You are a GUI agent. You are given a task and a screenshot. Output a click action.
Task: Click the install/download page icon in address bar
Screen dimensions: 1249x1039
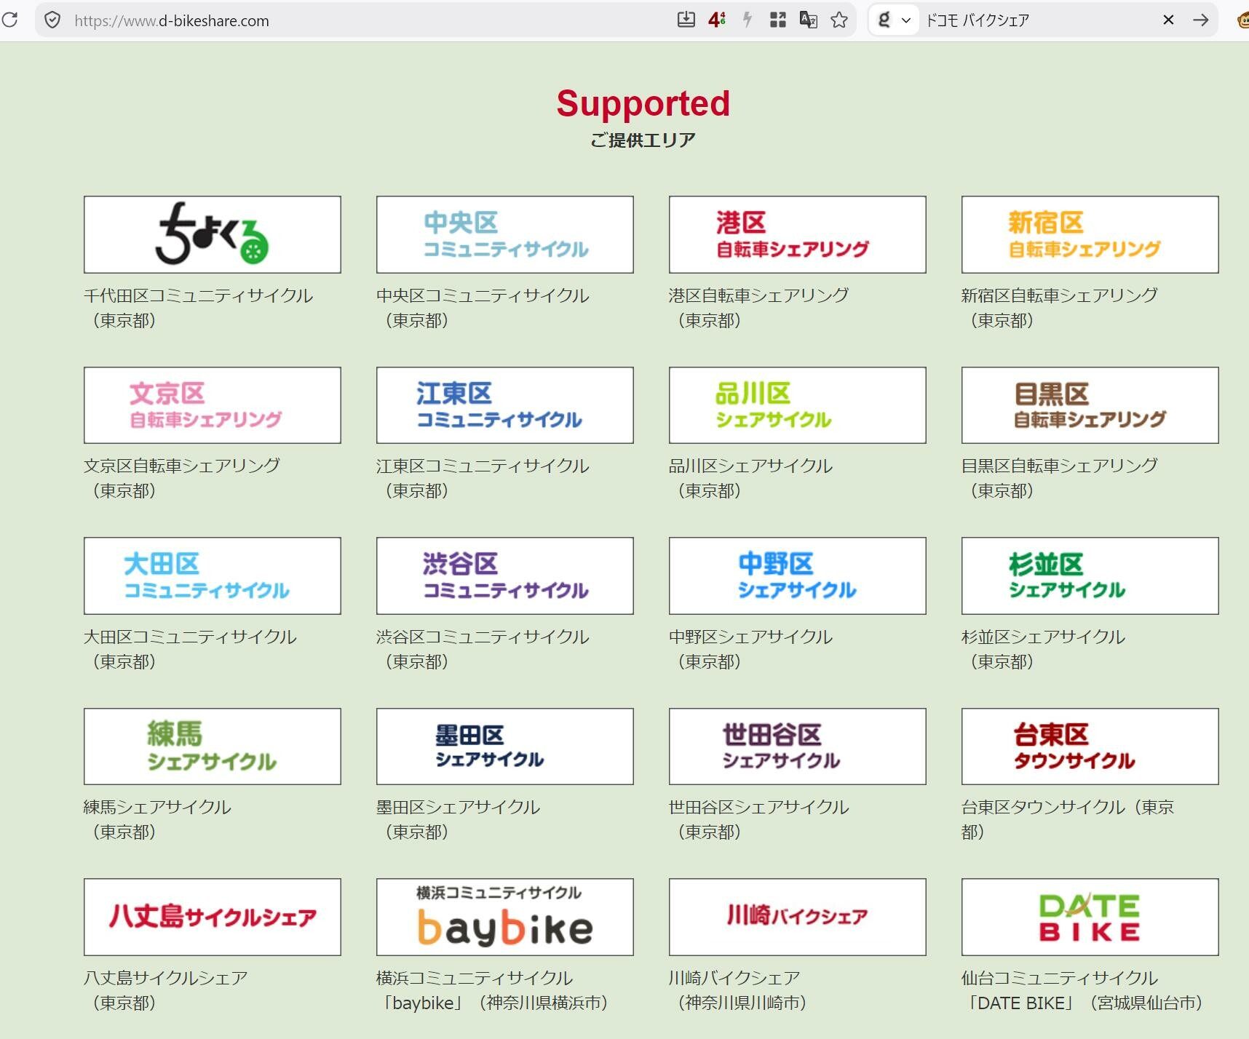point(686,20)
